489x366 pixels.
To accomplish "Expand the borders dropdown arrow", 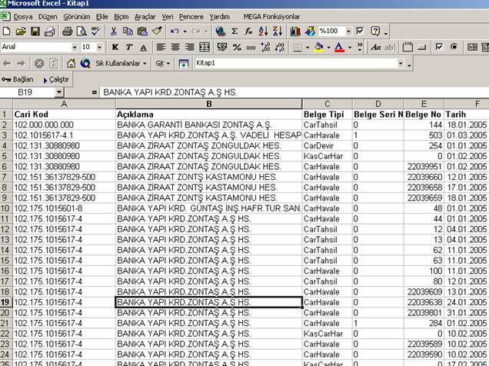I will pyautogui.click(x=308, y=48).
